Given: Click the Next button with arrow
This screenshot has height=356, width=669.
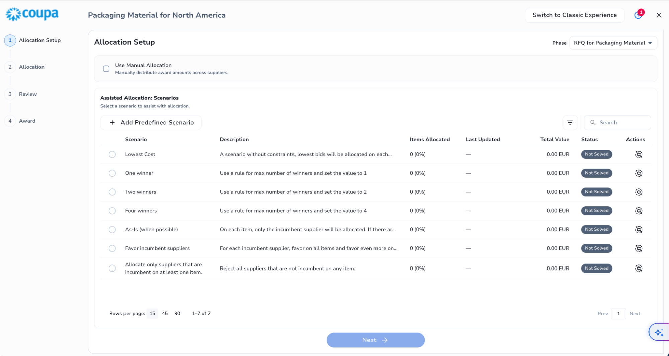Looking at the screenshot, I should tap(375, 340).
